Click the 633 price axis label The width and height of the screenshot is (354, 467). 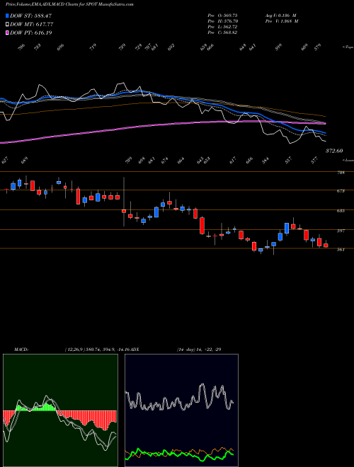341,211
